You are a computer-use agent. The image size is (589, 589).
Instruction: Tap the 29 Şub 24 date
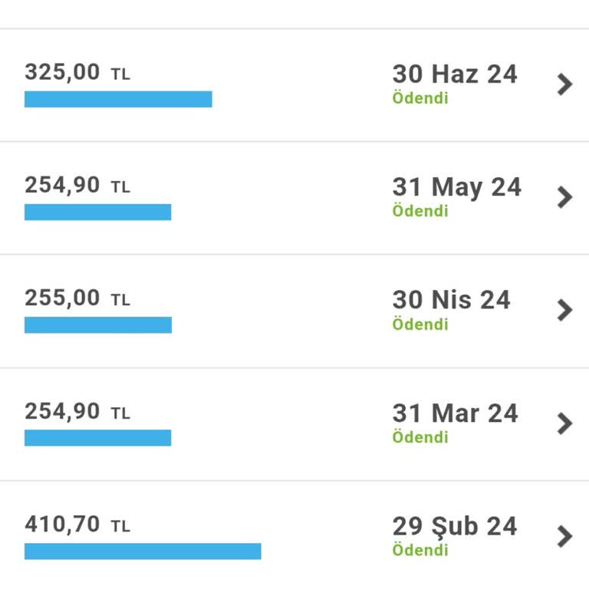455,526
